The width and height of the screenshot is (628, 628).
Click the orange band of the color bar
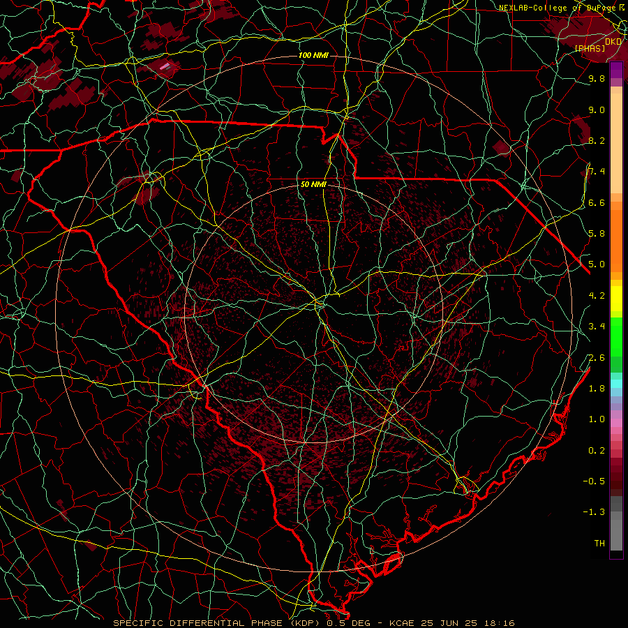[x=616, y=241]
